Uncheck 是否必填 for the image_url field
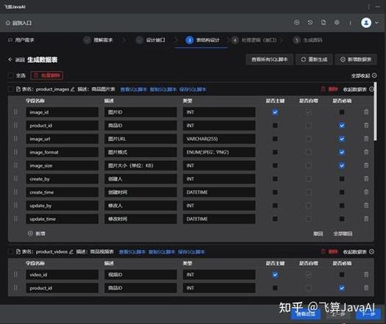This screenshot has height=324, width=386. [342, 139]
